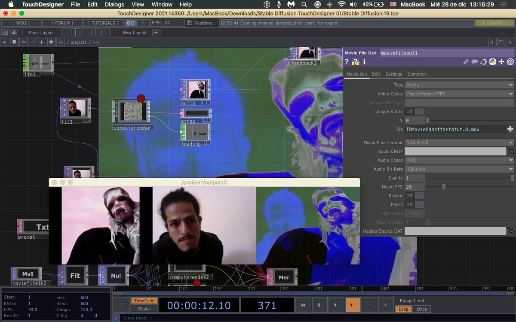Click the file browse plus next to File field

click(x=510, y=129)
